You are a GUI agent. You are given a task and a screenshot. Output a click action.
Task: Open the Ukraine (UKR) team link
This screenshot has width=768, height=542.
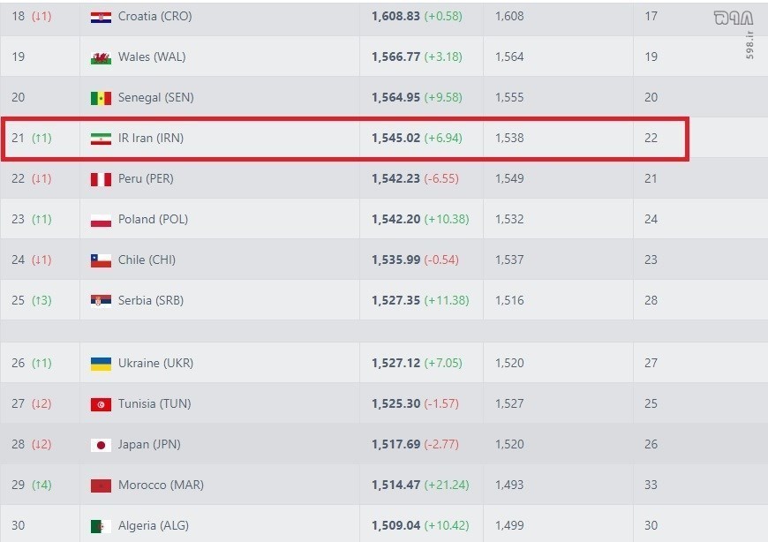155,364
